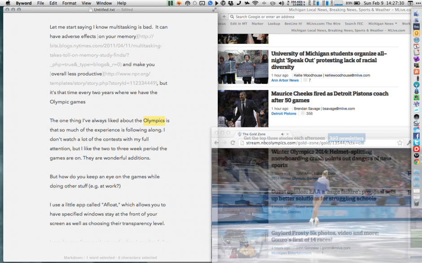422x263 pixels.
Task: Launch Safari from the Dock
Action: point(417,40)
